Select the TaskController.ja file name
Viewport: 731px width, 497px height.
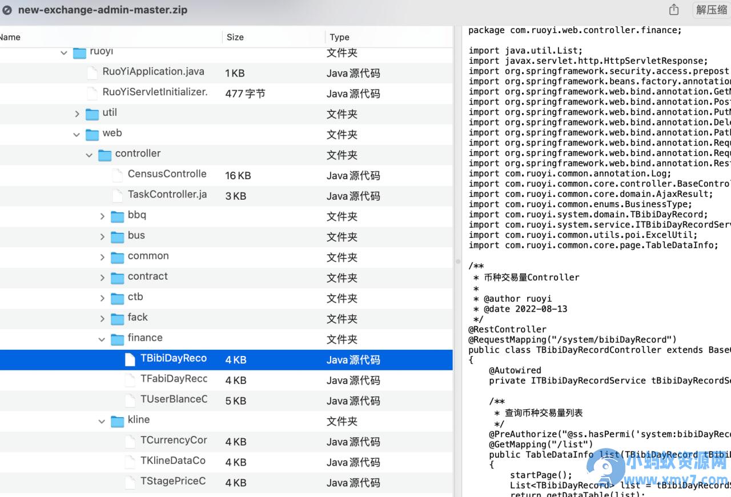coord(167,195)
